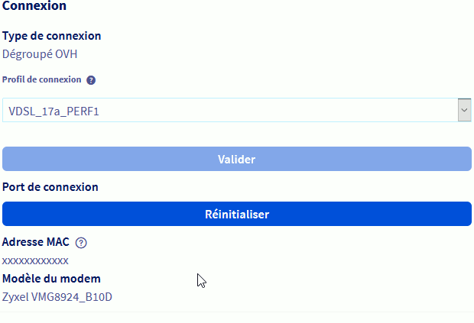The image size is (474, 323).
Task: Click the Type de connexion label
Action: coord(52,35)
